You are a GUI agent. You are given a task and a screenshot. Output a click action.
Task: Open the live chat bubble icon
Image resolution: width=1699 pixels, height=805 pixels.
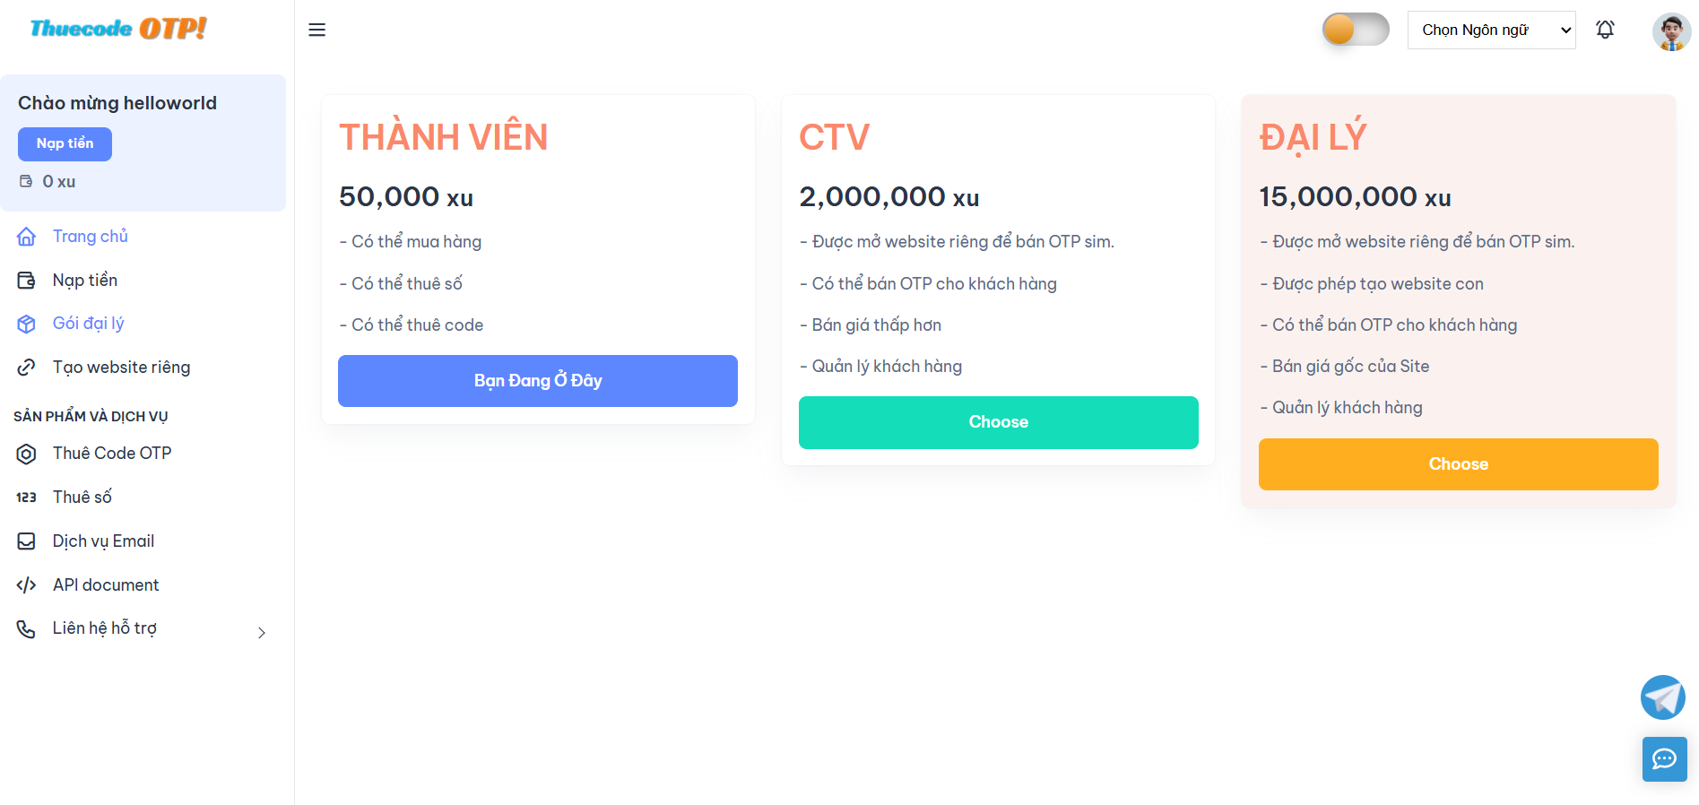tap(1665, 759)
